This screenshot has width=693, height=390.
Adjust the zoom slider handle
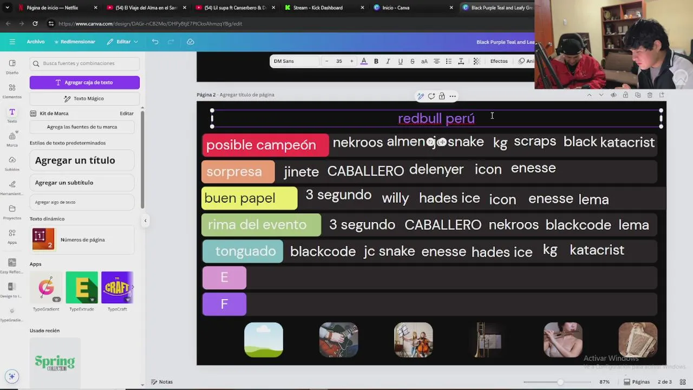(x=560, y=382)
